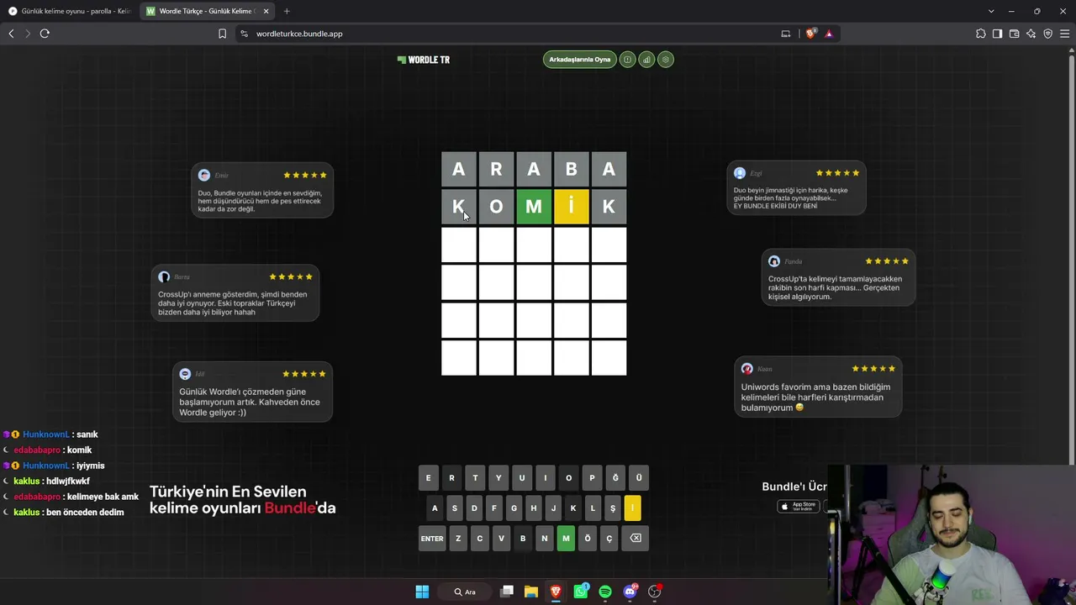Tap the Ğ key on the keyboard
The width and height of the screenshot is (1076, 605).
(x=615, y=478)
